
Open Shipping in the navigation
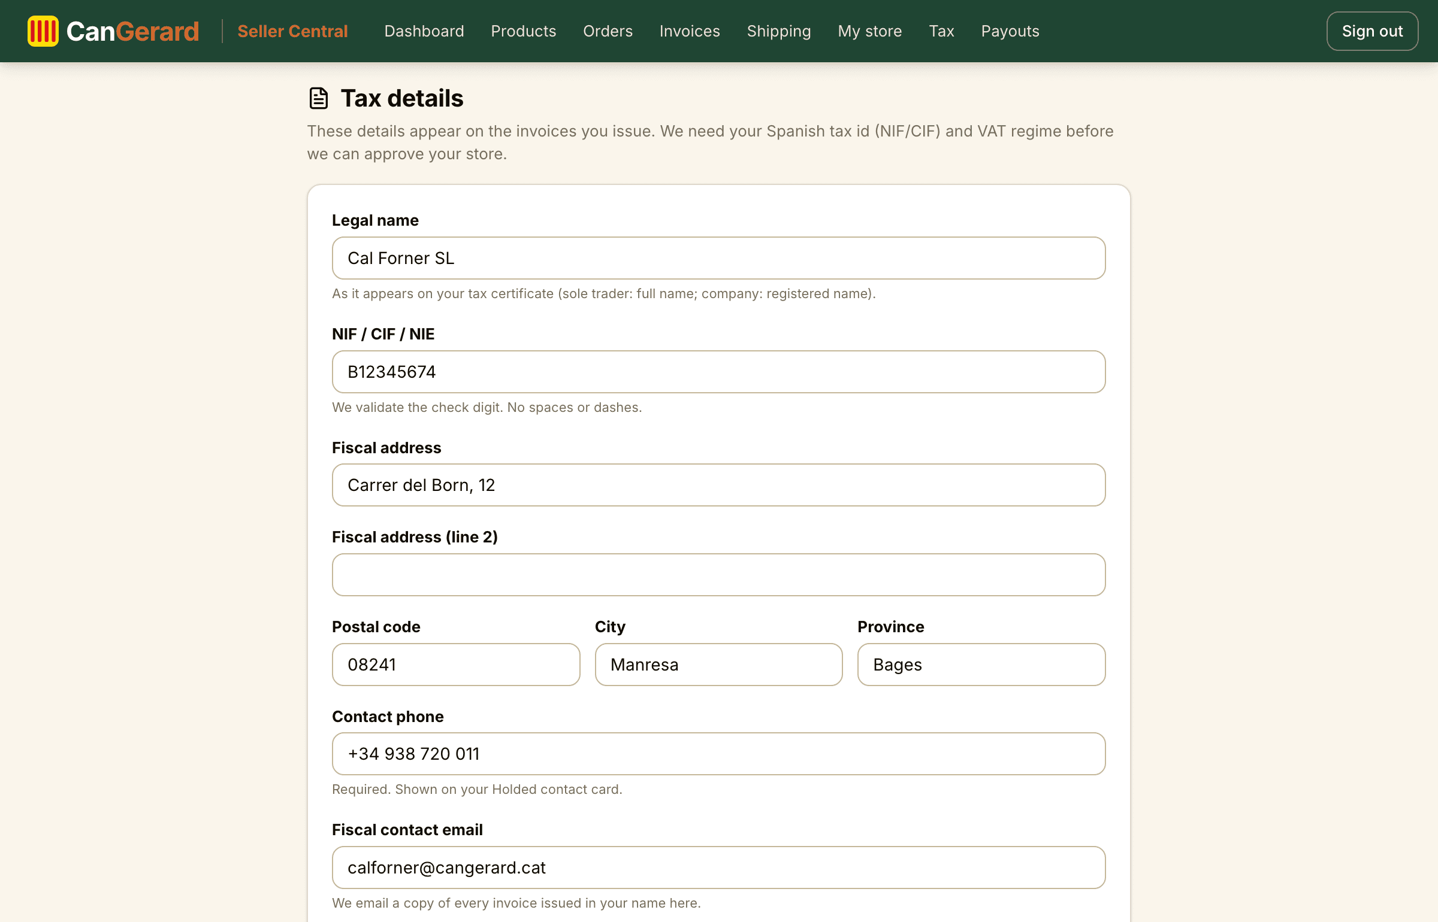(778, 31)
